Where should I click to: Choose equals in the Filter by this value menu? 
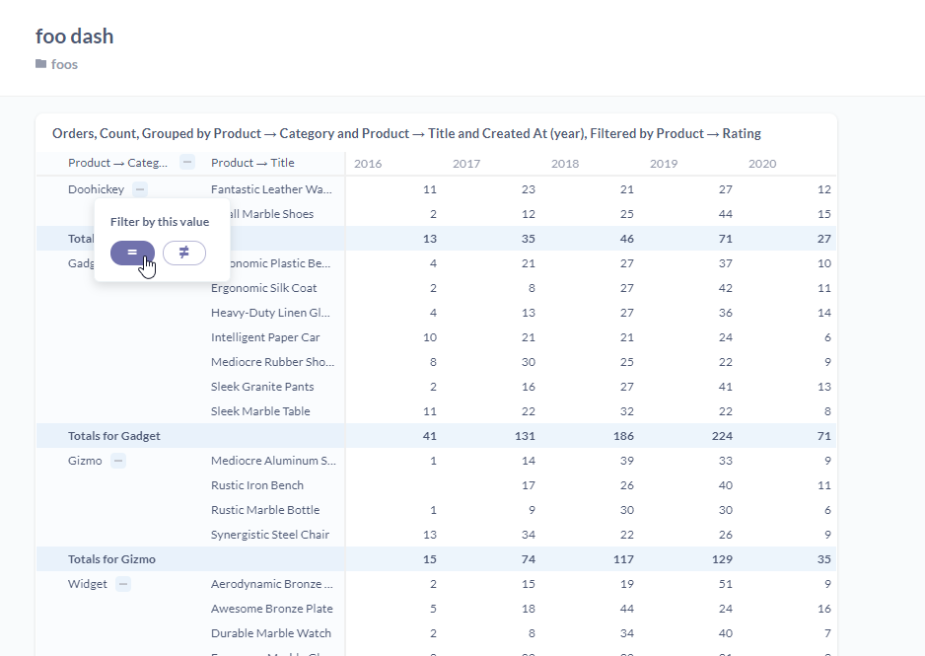tap(131, 254)
